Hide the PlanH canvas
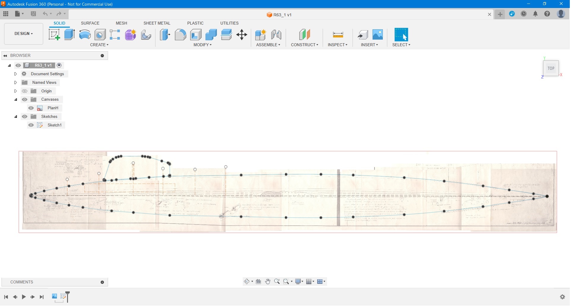 (31, 108)
